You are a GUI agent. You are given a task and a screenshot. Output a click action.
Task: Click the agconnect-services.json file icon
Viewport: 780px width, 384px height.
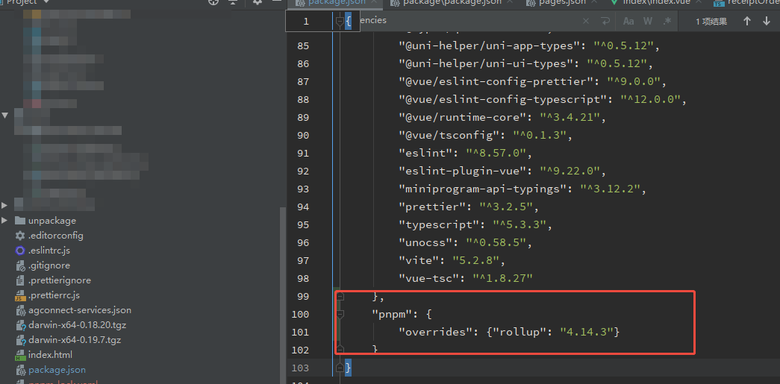(20, 310)
